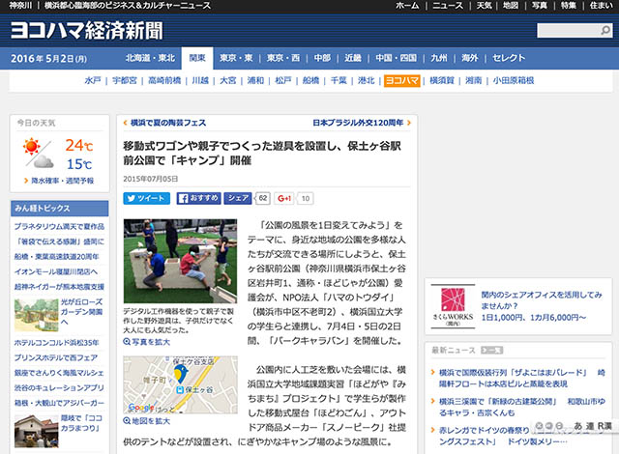Select the 関東 region tab

197,58
